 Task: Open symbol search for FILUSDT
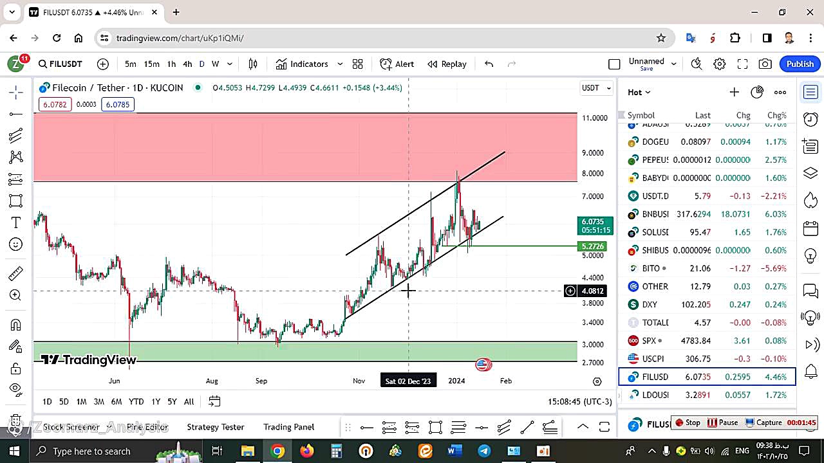60,64
